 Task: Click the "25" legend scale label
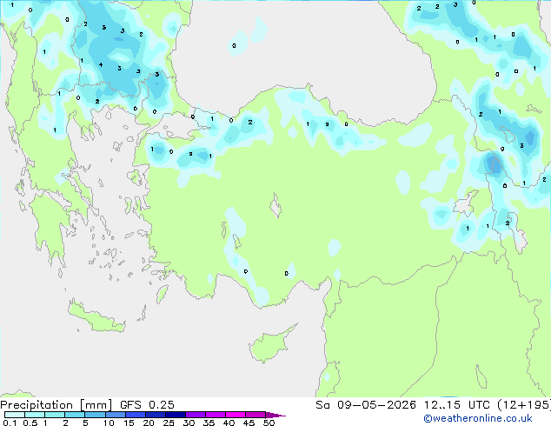(x=169, y=423)
